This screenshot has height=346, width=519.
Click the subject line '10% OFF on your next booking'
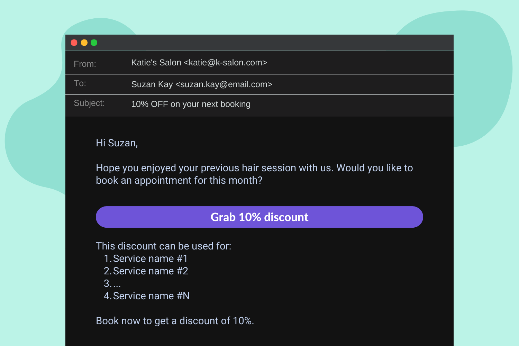pos(191,104)
